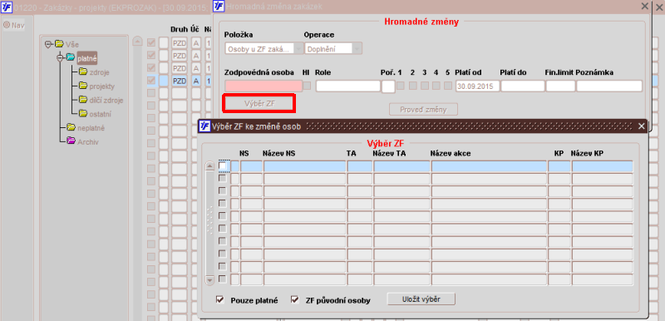This screenshot has height=321, width=665.
Task: Click the first row Název KP cell
Action: click(x=602, y=166)
